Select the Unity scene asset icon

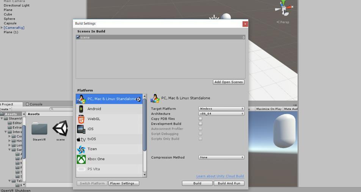pos(60,128)
